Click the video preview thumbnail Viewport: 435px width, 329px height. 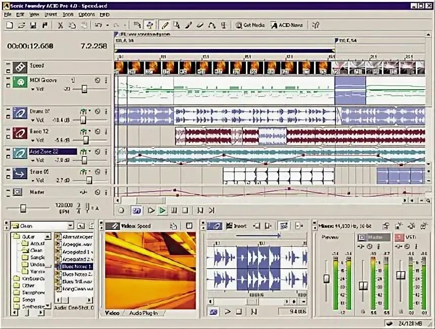click(150, 271)
